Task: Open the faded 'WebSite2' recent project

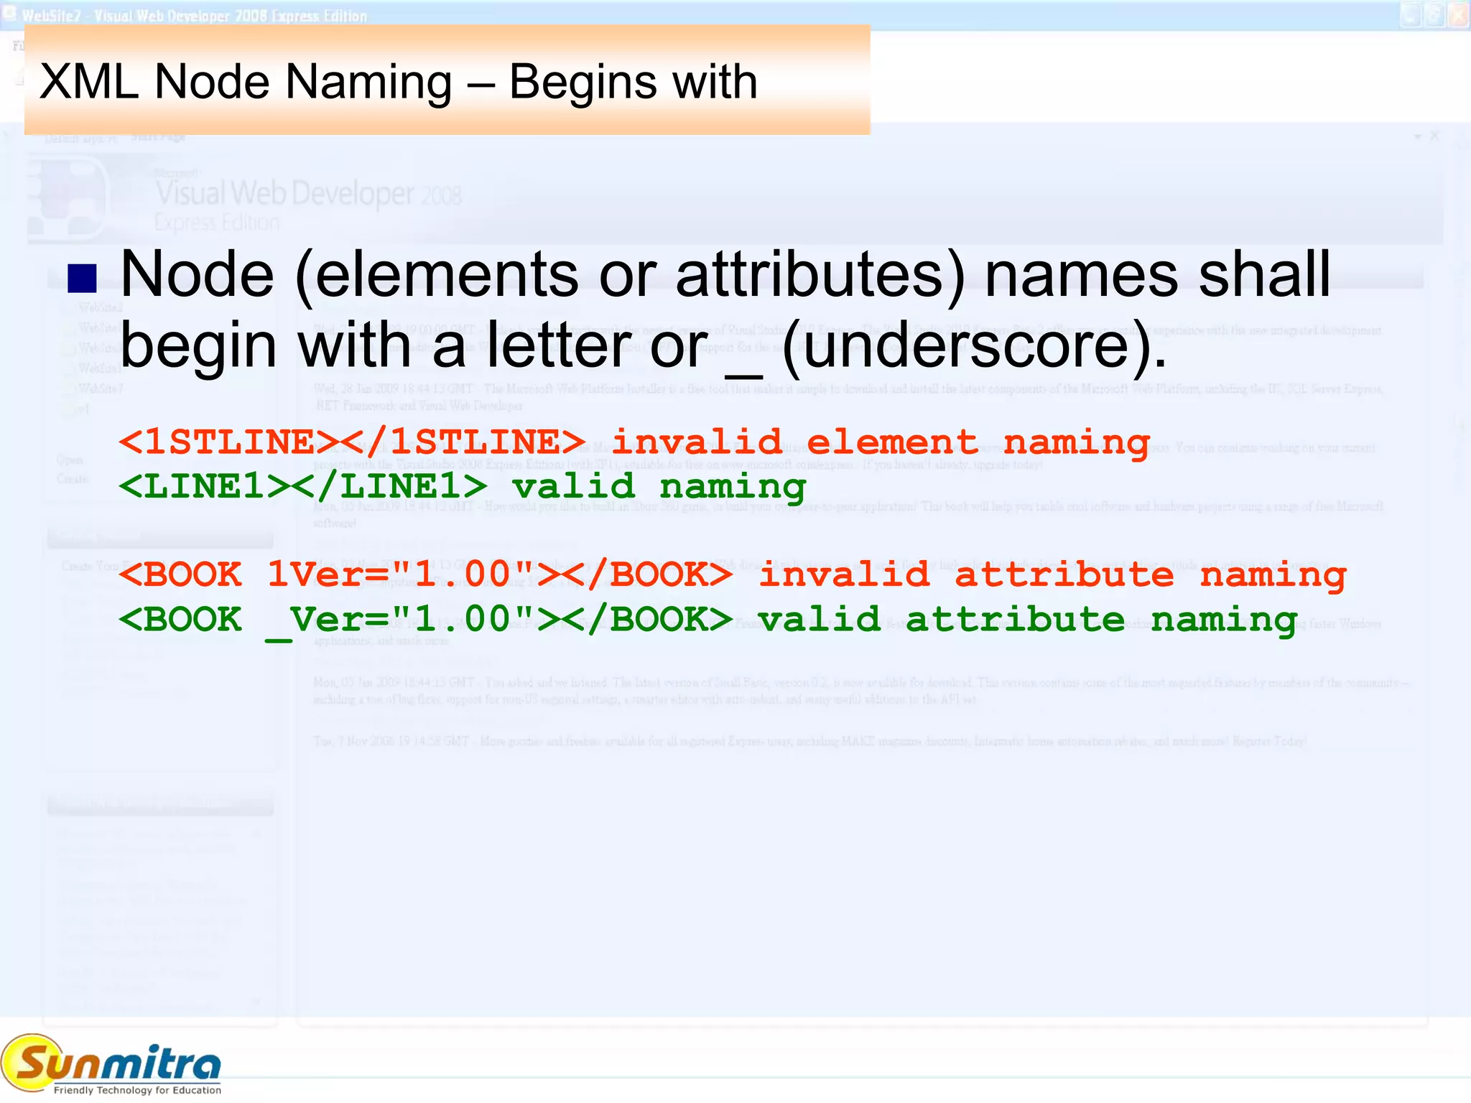Action: 101,307
